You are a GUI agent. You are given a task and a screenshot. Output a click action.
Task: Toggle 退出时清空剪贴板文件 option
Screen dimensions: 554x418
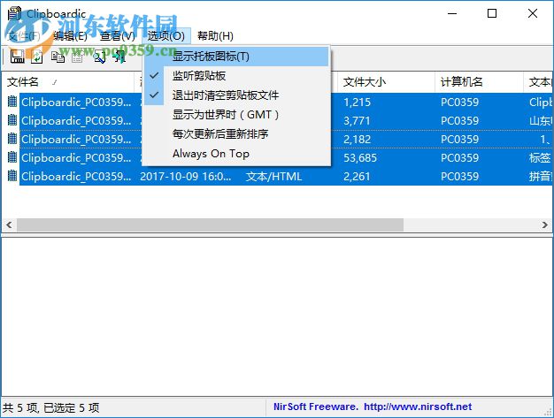tap(236, 95)
